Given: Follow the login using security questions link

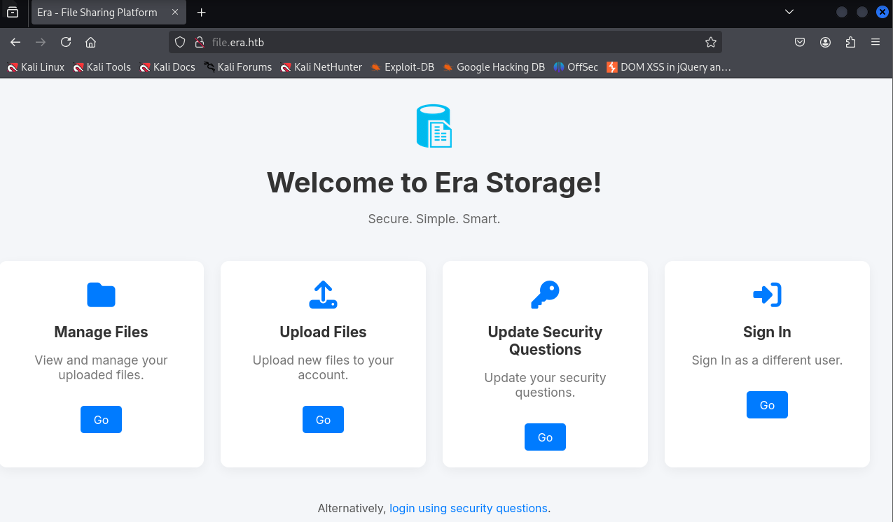Looking at the screenshot, I should [469, 508].
